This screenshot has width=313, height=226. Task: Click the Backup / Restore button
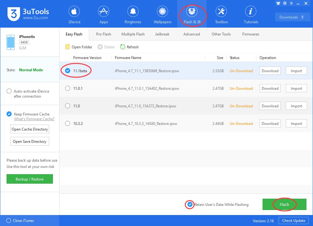[x=29, y=179]
